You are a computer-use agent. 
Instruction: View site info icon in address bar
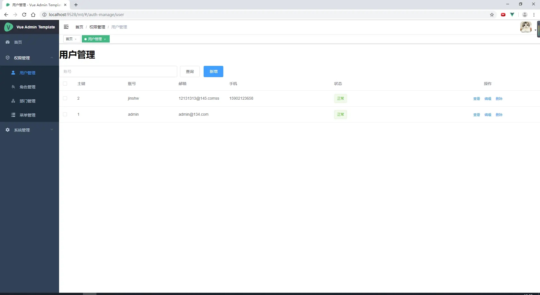point(44,15)
